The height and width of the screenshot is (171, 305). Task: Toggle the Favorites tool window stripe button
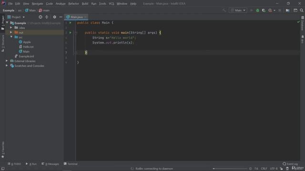(x=3, y=150)
